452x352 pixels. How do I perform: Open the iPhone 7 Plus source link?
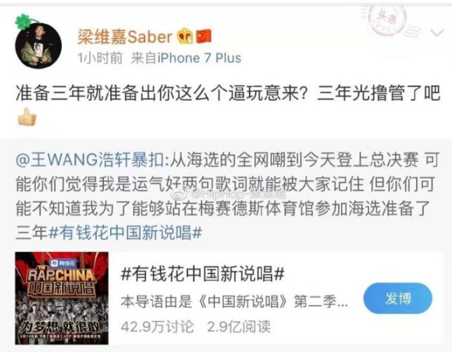click(199, 58)
